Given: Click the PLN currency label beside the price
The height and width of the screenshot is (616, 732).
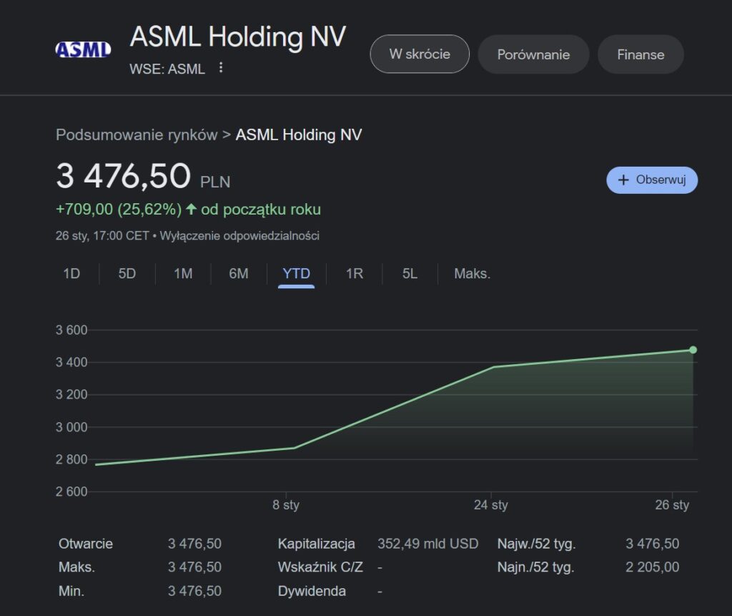Looking at the screenshot, I should tap(215, 182).
